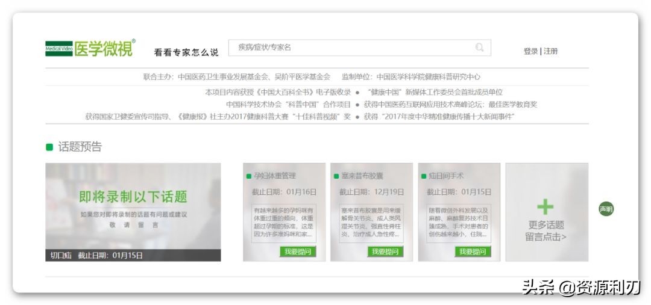Click 更多话题 留言点击 text
This screenshot has width=651, height=305.
[546, 231]
